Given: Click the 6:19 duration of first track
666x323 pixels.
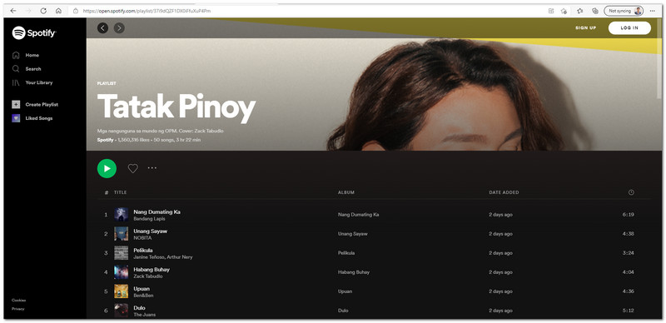Looking at the screenshot, I should coord(629,215).
